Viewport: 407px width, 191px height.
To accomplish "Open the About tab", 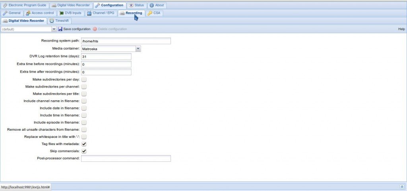I will click(x=157, y=5).
